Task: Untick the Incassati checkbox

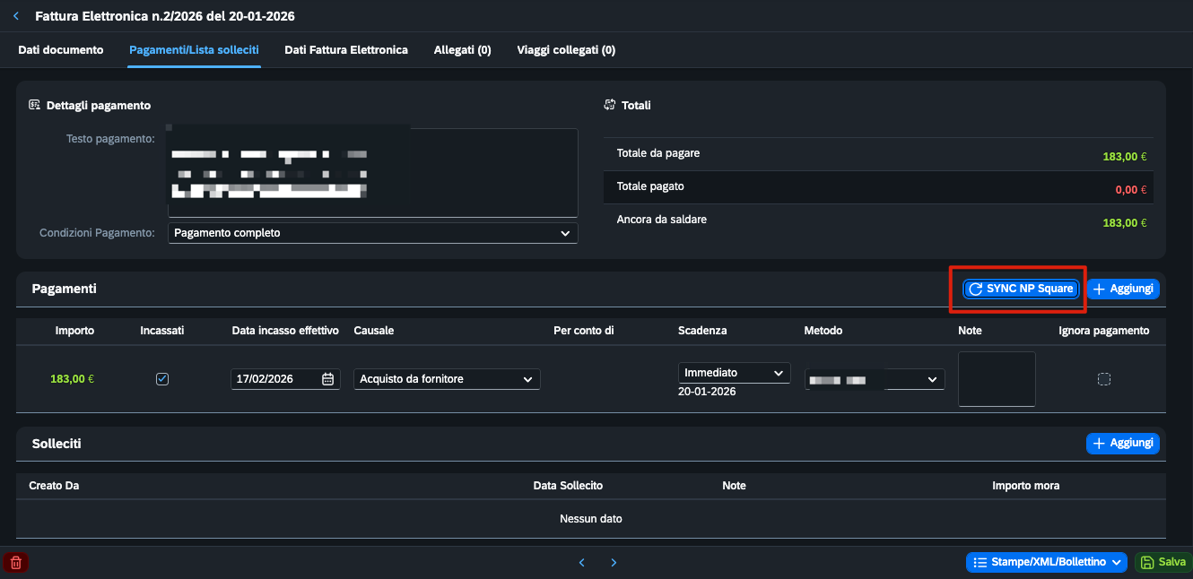Action: (162, 379)
